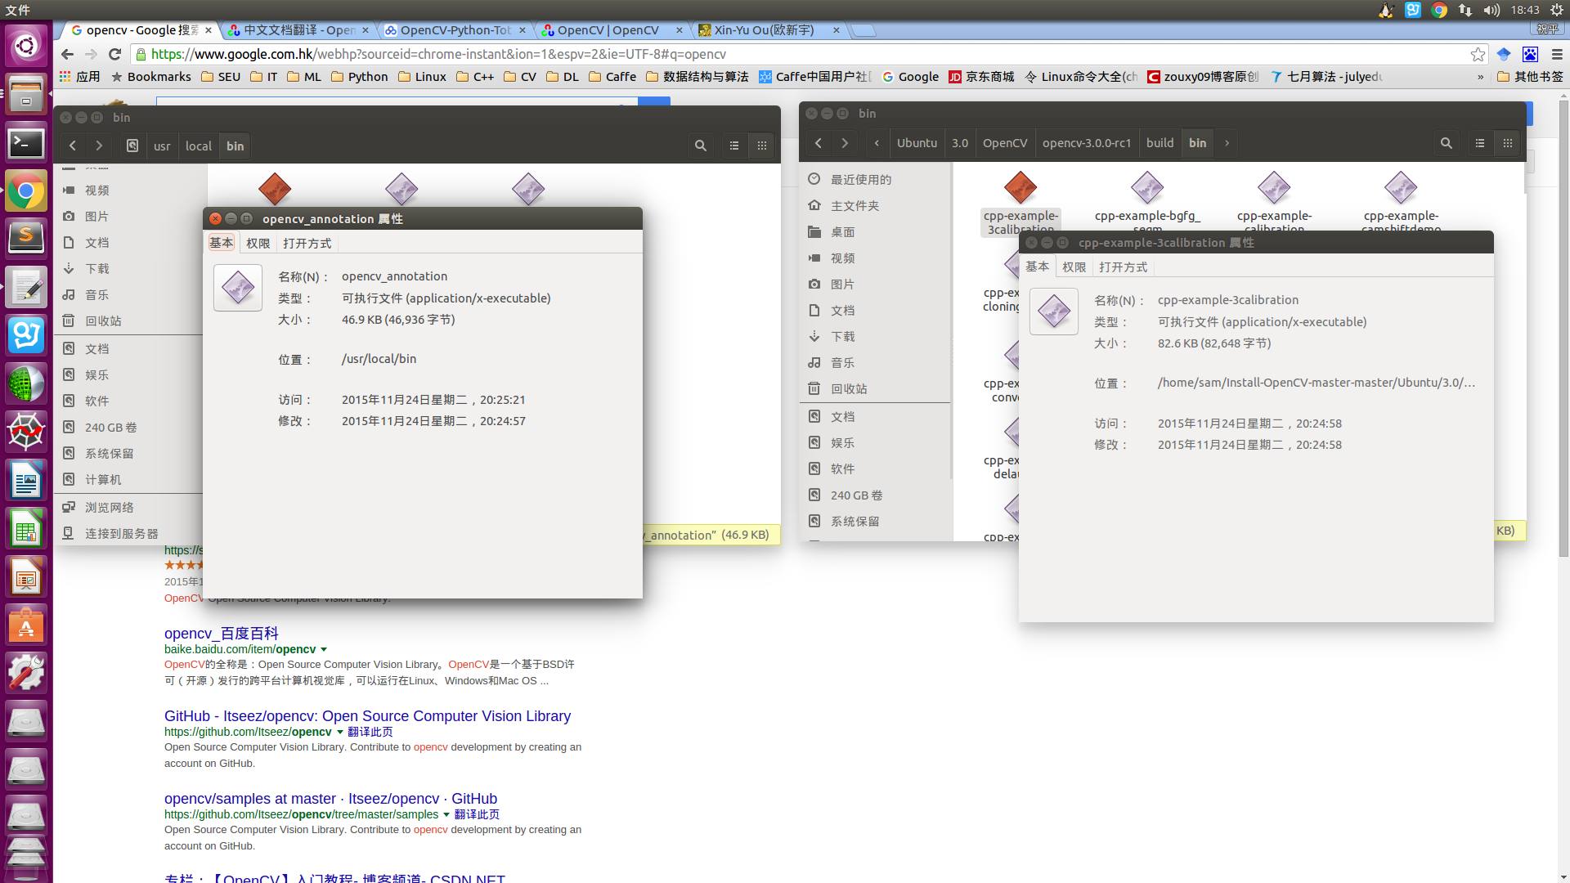Viewport: 1570px width, 883px height.
Task: Open the network indicator in top panel
Action: (x=1465, y=10)
